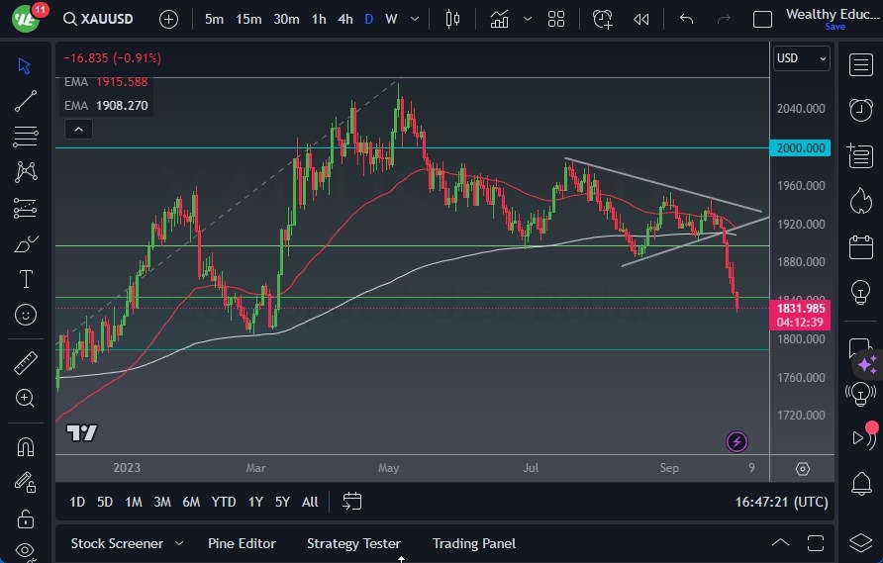Open the USD currency dropdown
Screen dimensions: 883x563
[x=801, y=58]
